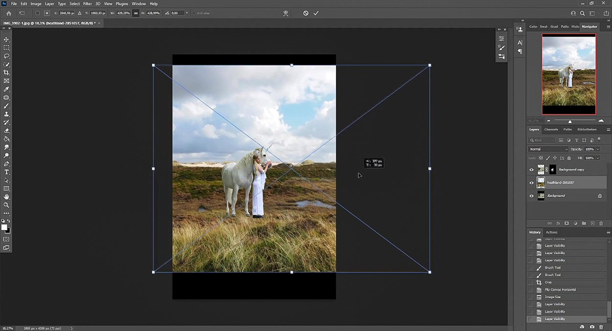Set history brush source for Crop state
This screenshot has width=612, height=331.
531,282
